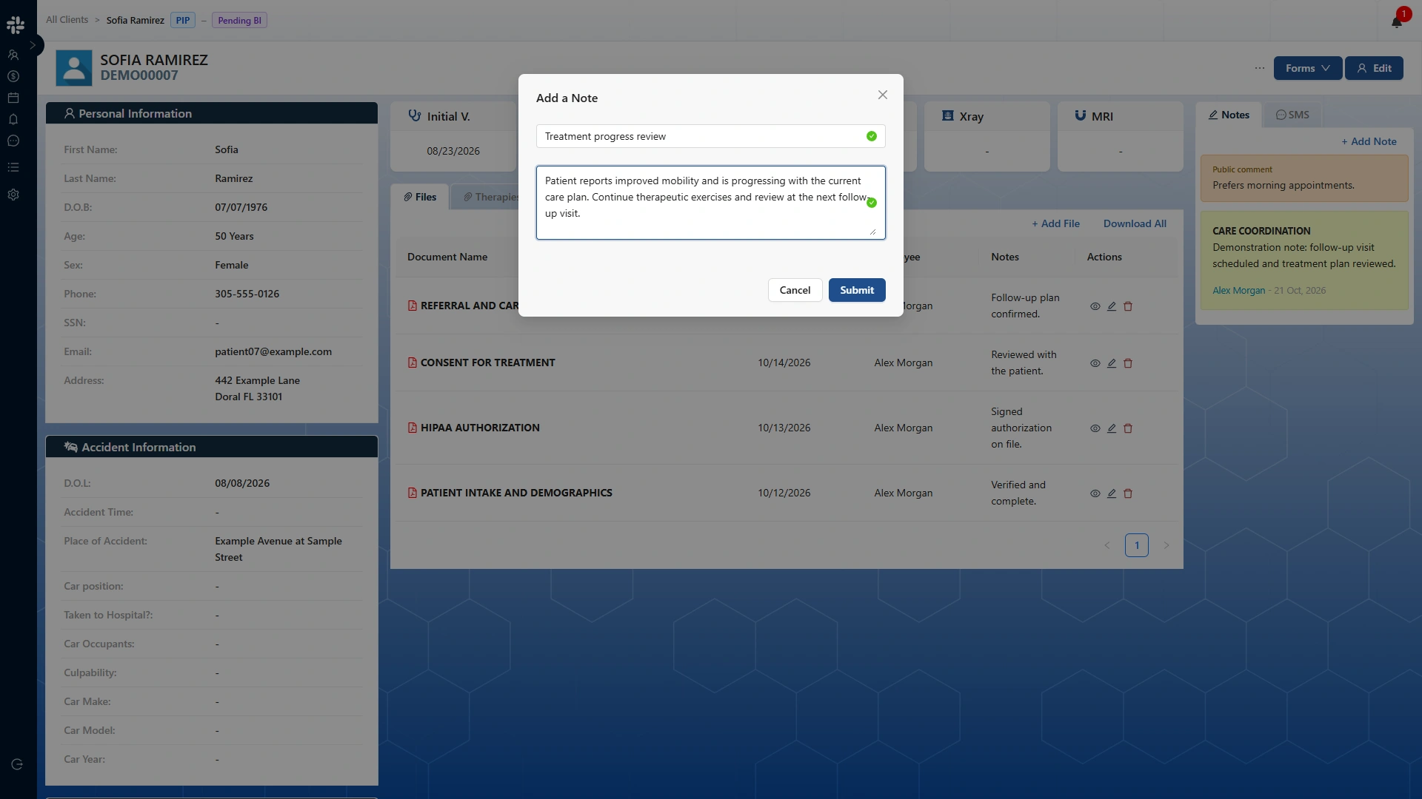Click the Add File link
The image size is (1422, 799).
coord(1056,223)
